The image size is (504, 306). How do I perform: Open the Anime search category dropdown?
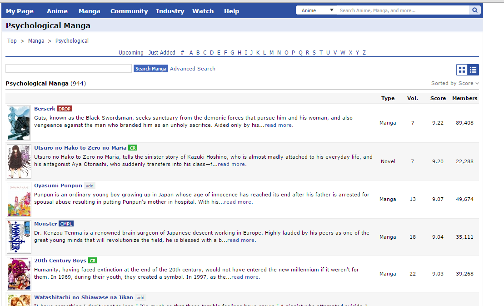[316, 10]
